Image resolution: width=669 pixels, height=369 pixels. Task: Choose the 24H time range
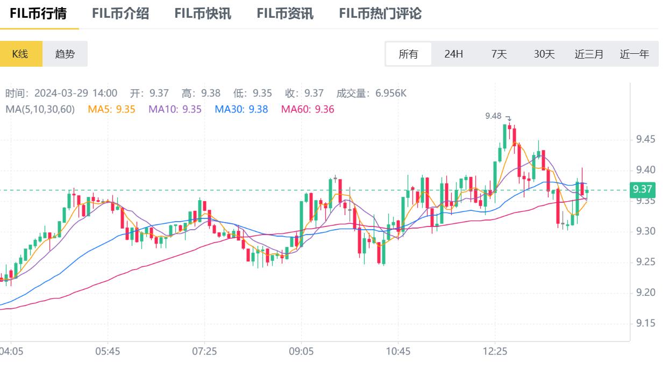tap(453, 54)
